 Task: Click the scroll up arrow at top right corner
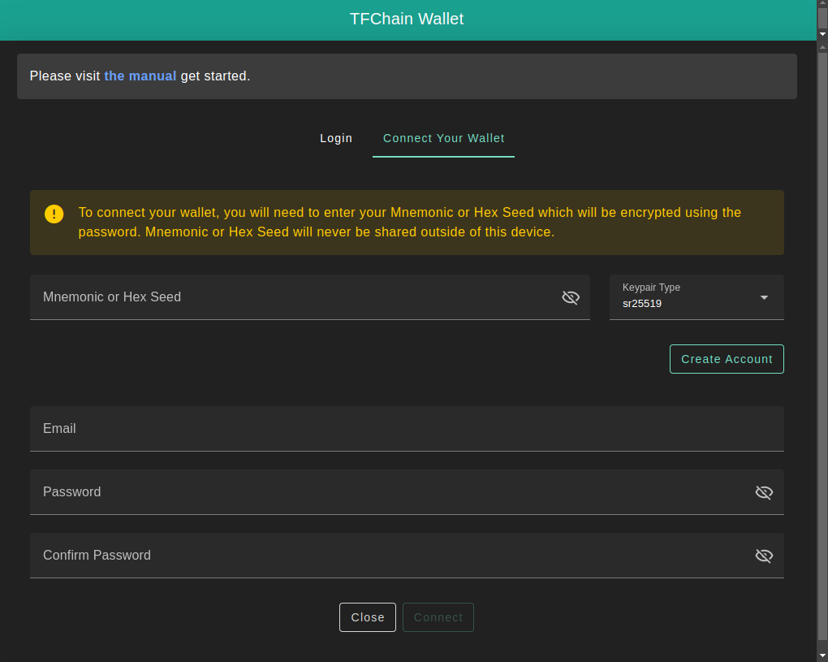click(822, 4)
